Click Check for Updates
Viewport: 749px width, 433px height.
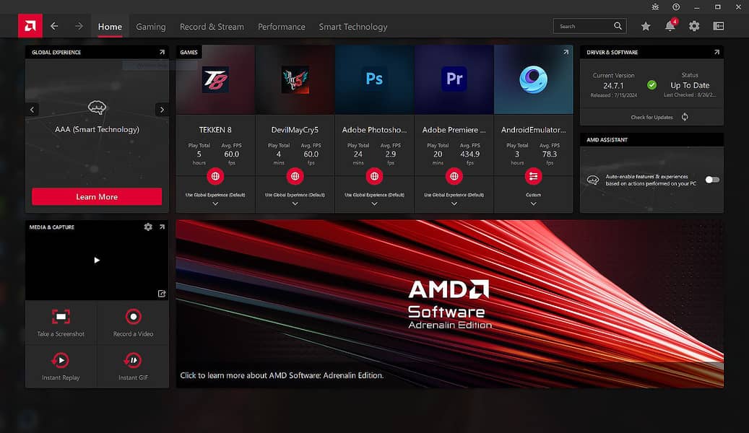click(x=651, y=118)
